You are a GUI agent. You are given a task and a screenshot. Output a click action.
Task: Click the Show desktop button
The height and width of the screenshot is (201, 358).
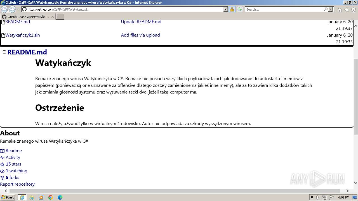[x=355, y=197]
